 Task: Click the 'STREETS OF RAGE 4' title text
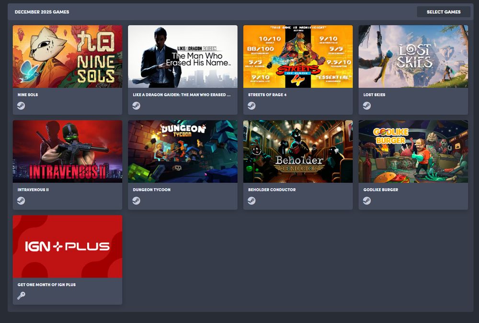pyautogui.click(x=267, y=95)
